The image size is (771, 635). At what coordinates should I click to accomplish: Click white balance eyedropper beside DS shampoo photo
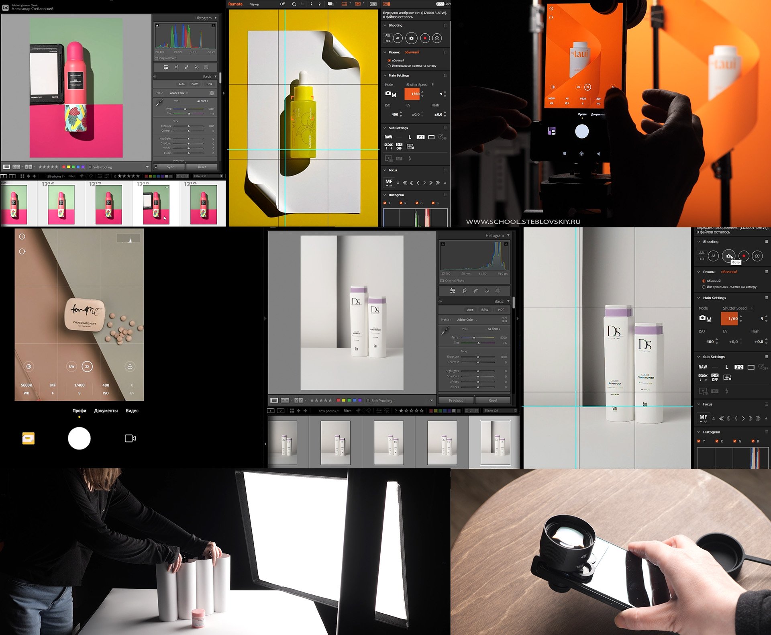click(445, 331)
